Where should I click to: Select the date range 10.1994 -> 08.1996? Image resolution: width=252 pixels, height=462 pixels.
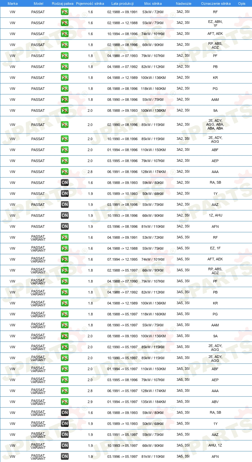tap(122, 34)
